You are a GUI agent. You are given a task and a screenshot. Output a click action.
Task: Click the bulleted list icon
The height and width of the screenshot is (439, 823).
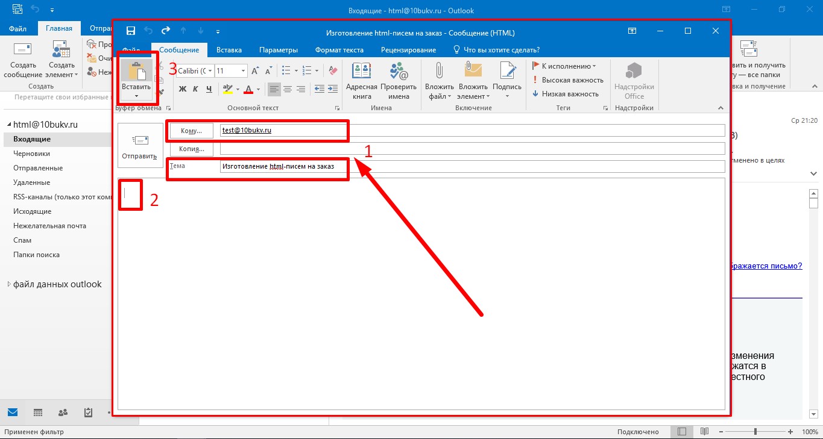click(286, 70)
